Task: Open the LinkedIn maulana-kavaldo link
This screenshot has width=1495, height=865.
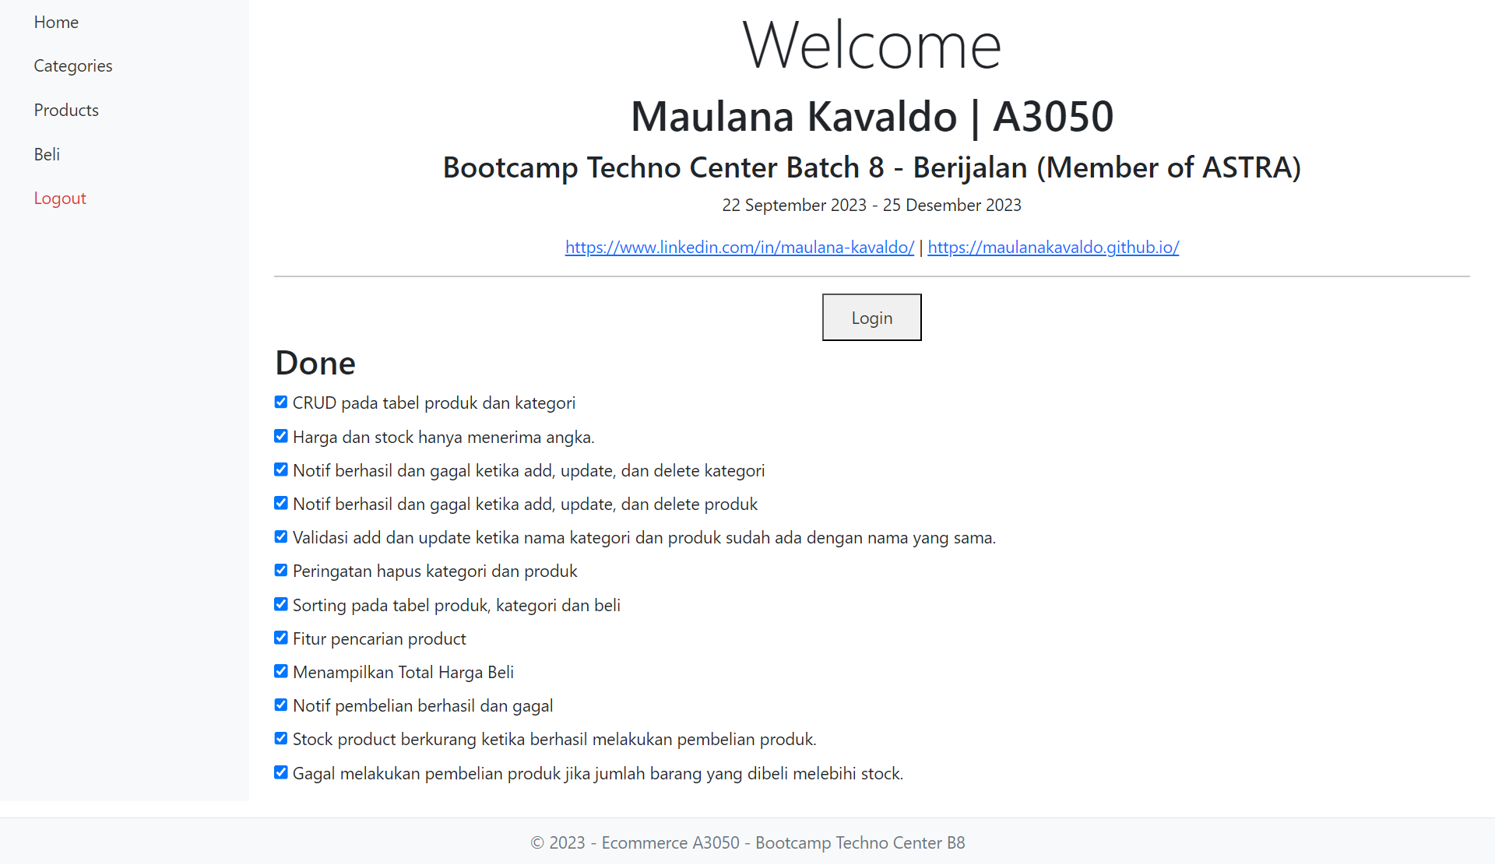Action: [x=739, y=248]
